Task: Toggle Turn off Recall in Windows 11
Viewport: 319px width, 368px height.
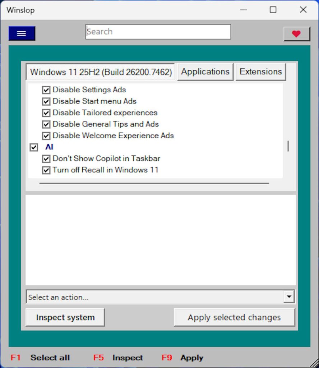Action: [46, 170]
